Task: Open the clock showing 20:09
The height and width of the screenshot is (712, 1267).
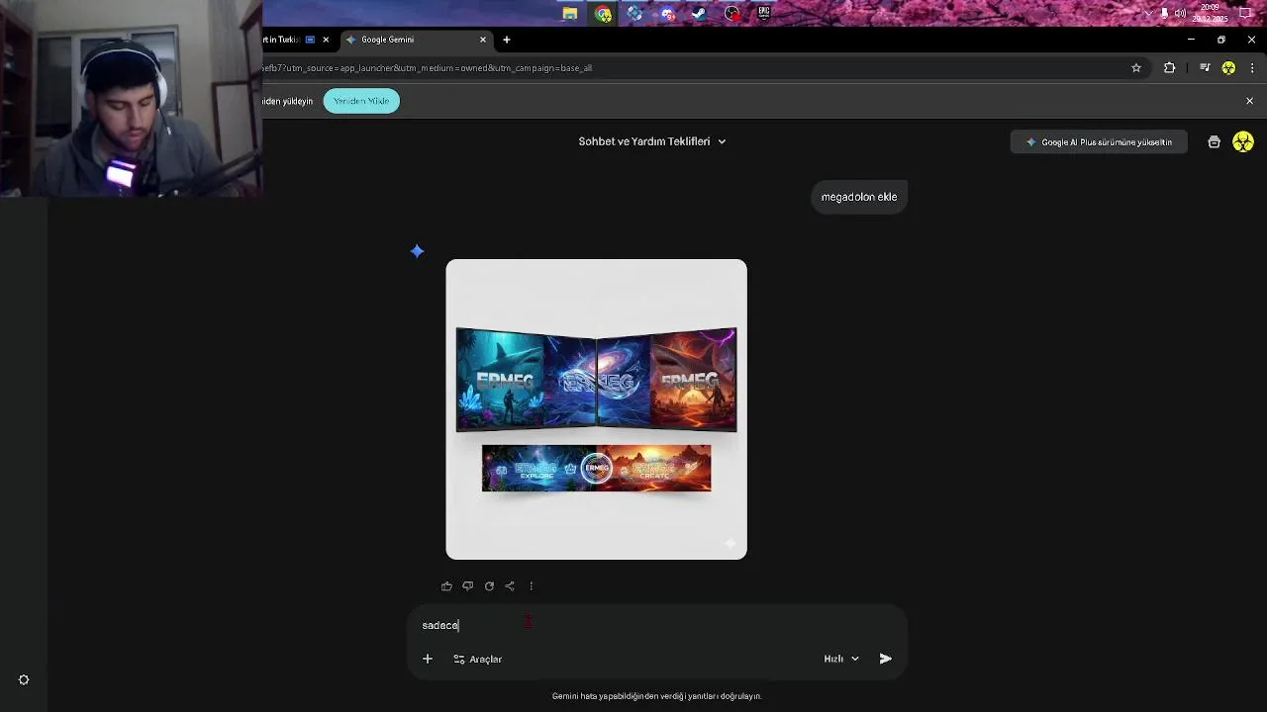Action: click(x=1210, y=13)
